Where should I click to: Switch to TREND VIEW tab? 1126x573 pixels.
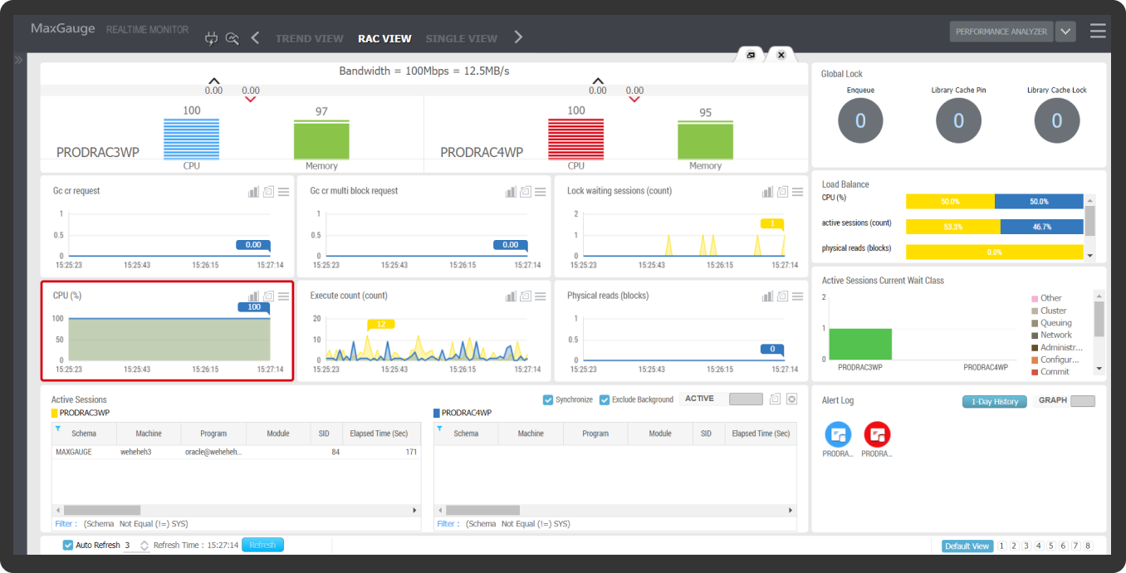tap(309, 38)
